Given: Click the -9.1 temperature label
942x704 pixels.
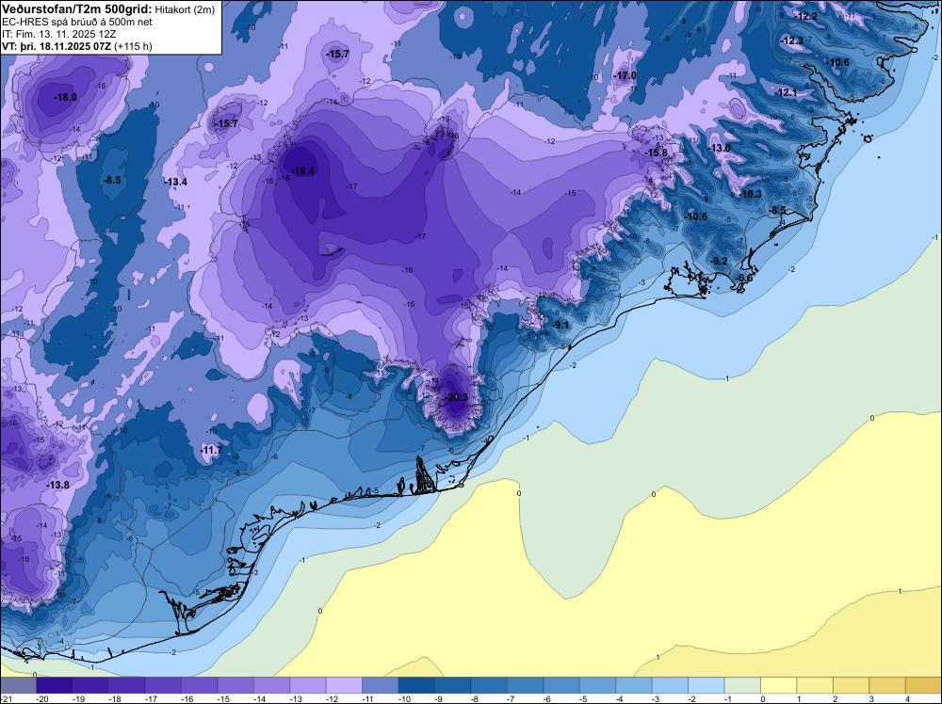Looking at the screenshot, I should coord(560,325).
